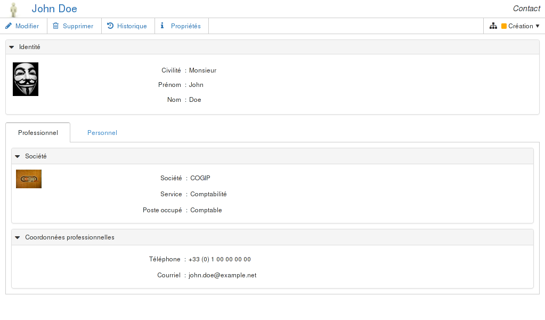Click the Service value Comptabilité

click(x=208, y=194)
